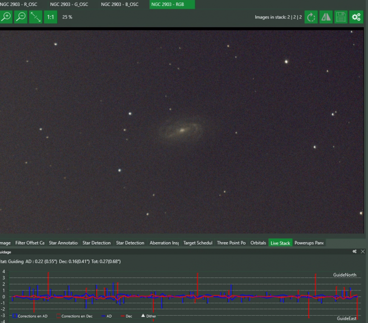The image size is (368, 323).
Task: Open the first Star Detection tab
Action: (x=97, y=243)
